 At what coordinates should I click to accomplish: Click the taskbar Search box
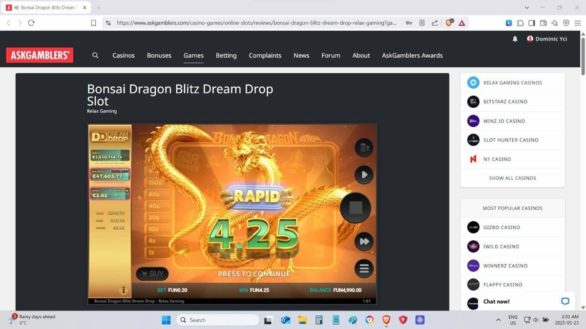click(218, 320)
